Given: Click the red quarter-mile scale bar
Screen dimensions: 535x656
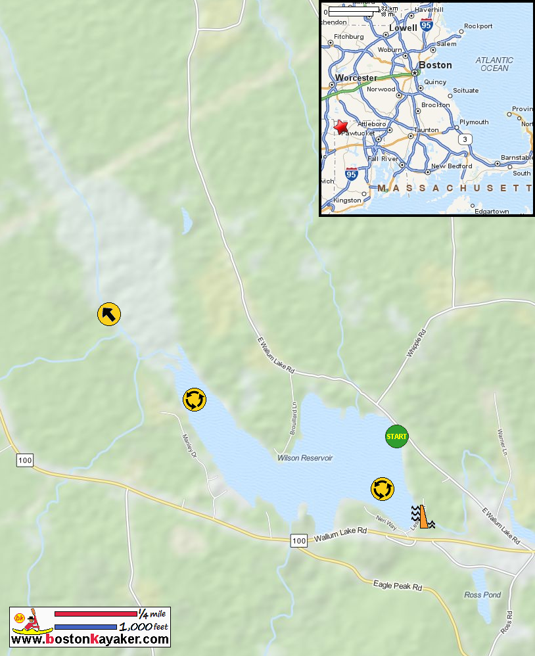Looking at the screenshot, I should pos(96,614).
